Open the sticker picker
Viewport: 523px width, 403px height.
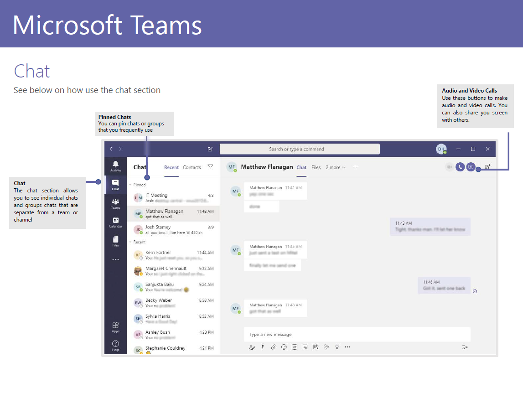click(x=305, y=347)
